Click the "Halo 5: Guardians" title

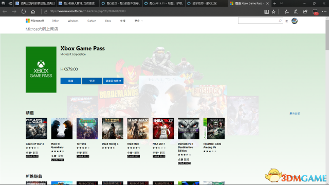coord(57,145)
